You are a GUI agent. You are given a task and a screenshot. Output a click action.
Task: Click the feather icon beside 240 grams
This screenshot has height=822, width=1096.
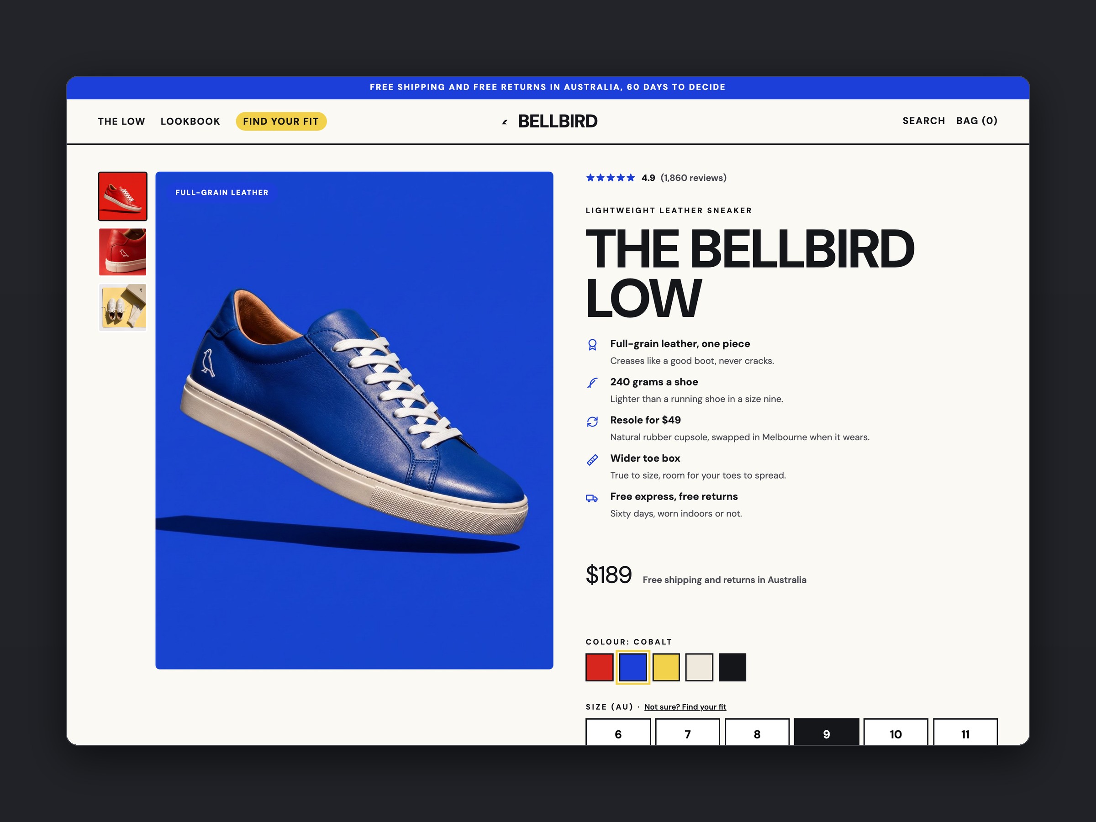[592, 383]
